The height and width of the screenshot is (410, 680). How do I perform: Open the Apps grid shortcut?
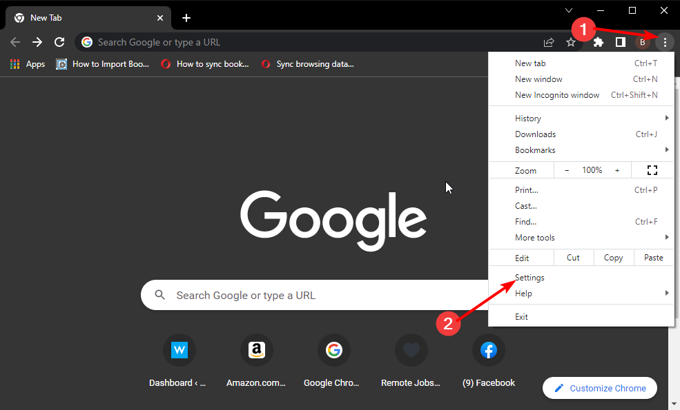point(28,64)
